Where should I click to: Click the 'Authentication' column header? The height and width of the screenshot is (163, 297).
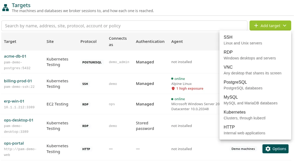(x=150, y=41)
